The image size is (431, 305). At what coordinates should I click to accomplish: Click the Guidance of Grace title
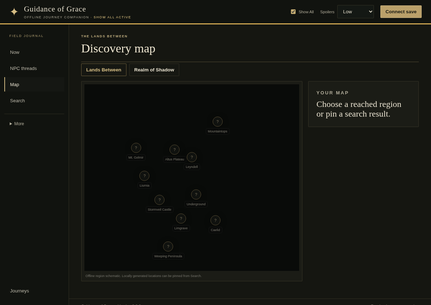pyautogui.click(x=55, y=9)
